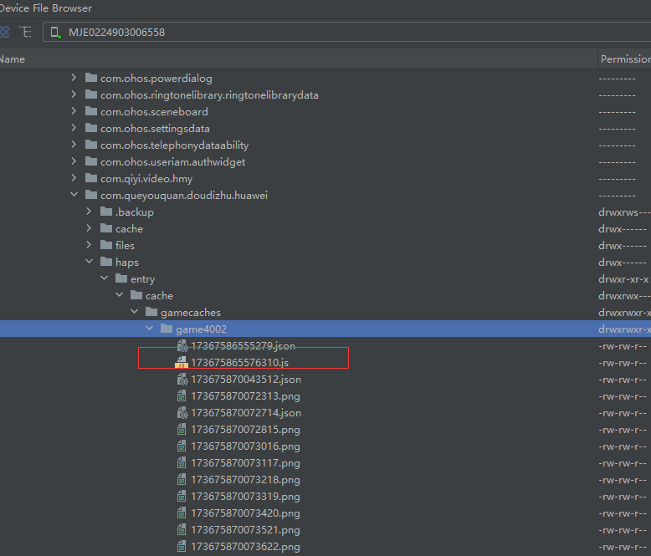651x556 pixels.
Task: Click image icon of 173675870073319.png
Action: [x=182, y=497]
